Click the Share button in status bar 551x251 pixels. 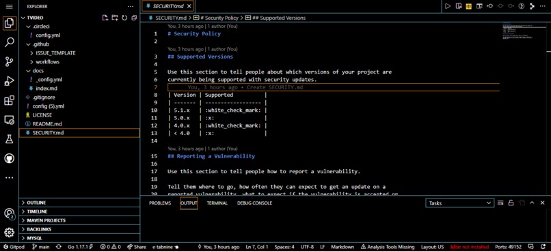click(137, 247)
